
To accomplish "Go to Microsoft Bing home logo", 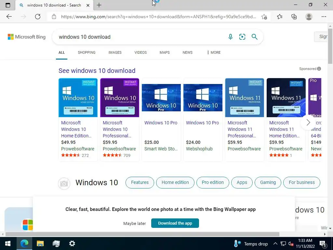I will pyautogui.click(x=27, y=37).
